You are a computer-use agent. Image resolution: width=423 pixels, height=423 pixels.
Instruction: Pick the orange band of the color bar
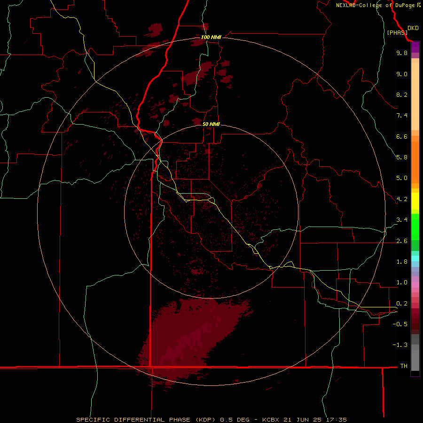pyautogui.click(x=415, y=162)
